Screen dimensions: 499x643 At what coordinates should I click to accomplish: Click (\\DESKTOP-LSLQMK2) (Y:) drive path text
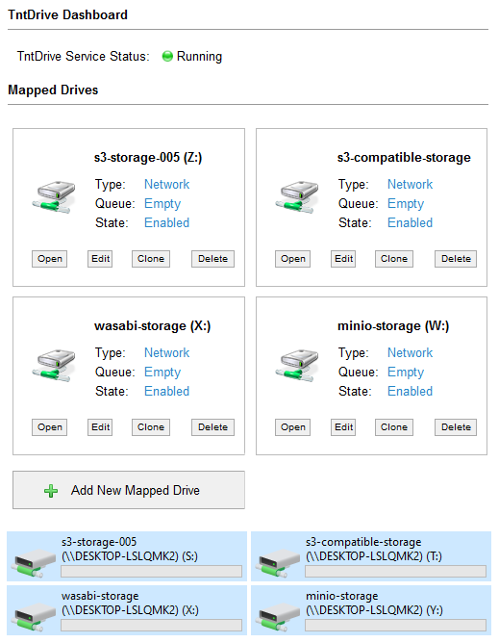coord(374,610)
